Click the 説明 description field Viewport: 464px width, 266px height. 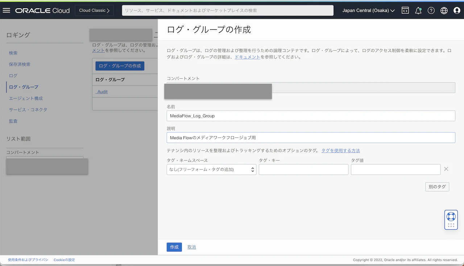(311, 138)
